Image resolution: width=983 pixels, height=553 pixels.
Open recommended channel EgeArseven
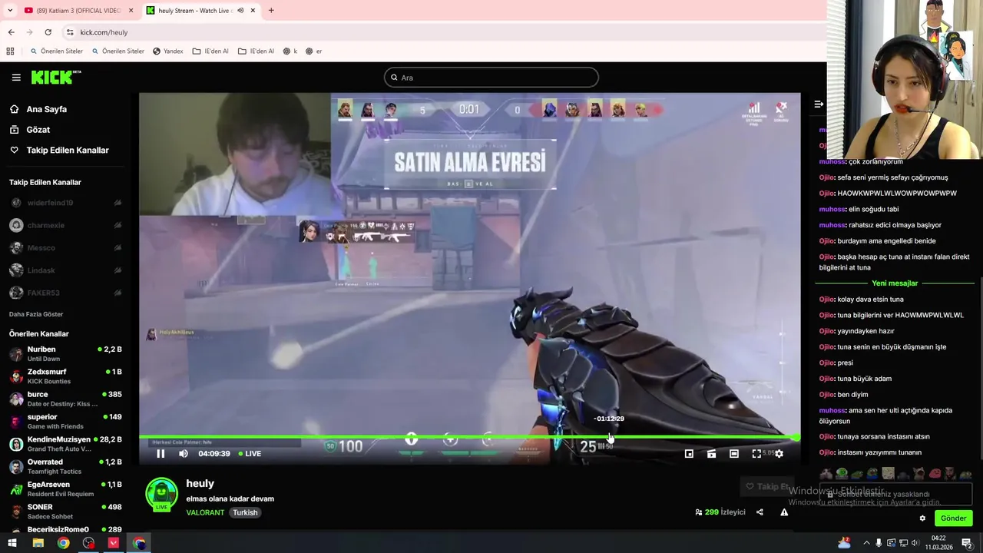(65, 488)
